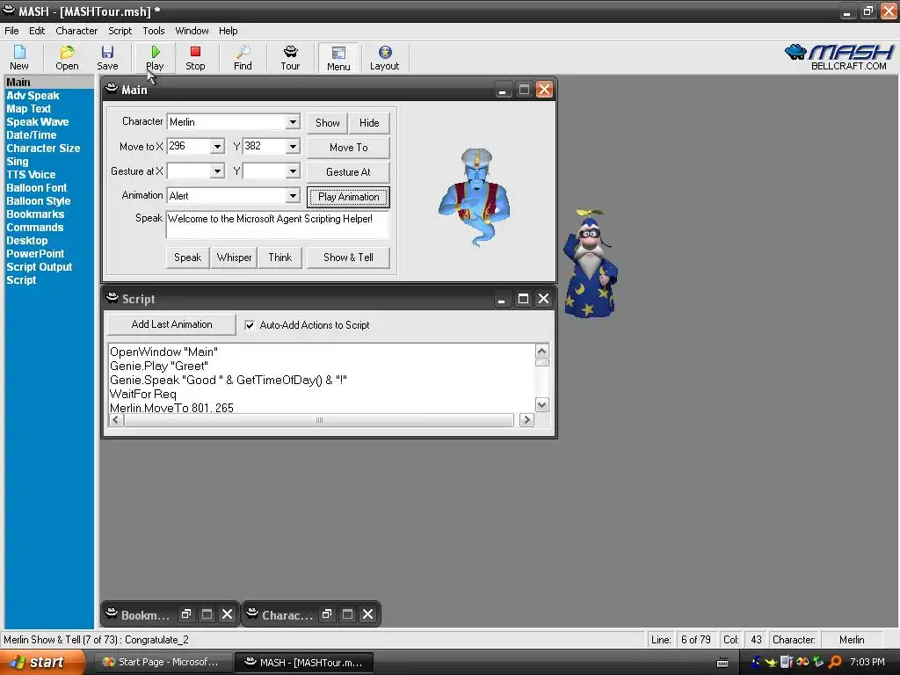Viewport: 900px width, 675px height.
Task: Select Balloon Font in the sidebar
Action: pos(36,188)
